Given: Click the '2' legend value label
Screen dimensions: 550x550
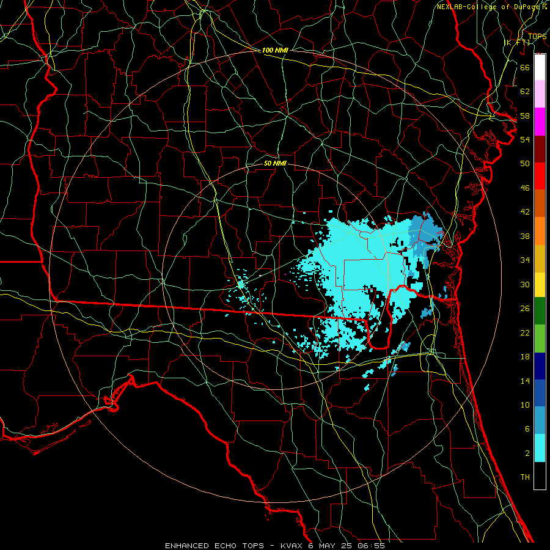Looking at the screenshot, I should [x=527, y=453].
